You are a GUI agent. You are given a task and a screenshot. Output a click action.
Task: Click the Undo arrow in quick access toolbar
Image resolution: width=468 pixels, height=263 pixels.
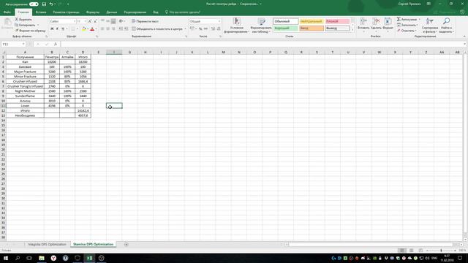(51, 4)
